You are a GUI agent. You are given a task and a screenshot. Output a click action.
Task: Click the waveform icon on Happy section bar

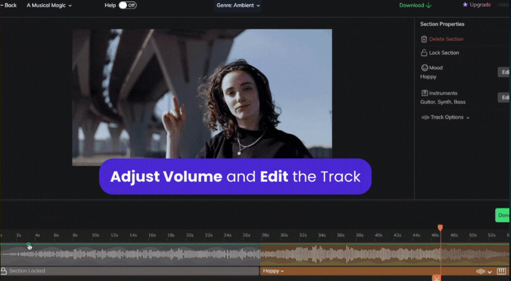point(480,271)
